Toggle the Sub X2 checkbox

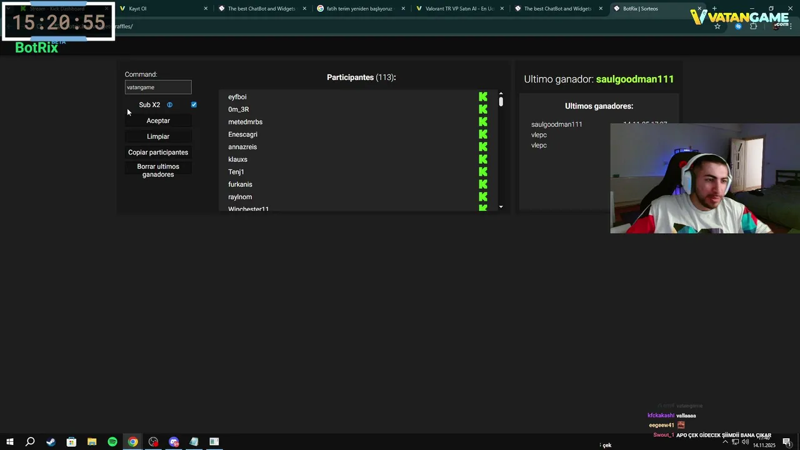coord(194,105)
